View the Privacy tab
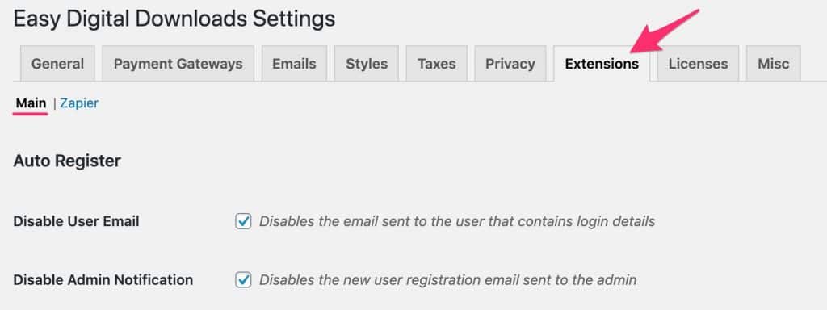This screenshot has height=310, width=827. pyautogui.click(x=510, y=64)
